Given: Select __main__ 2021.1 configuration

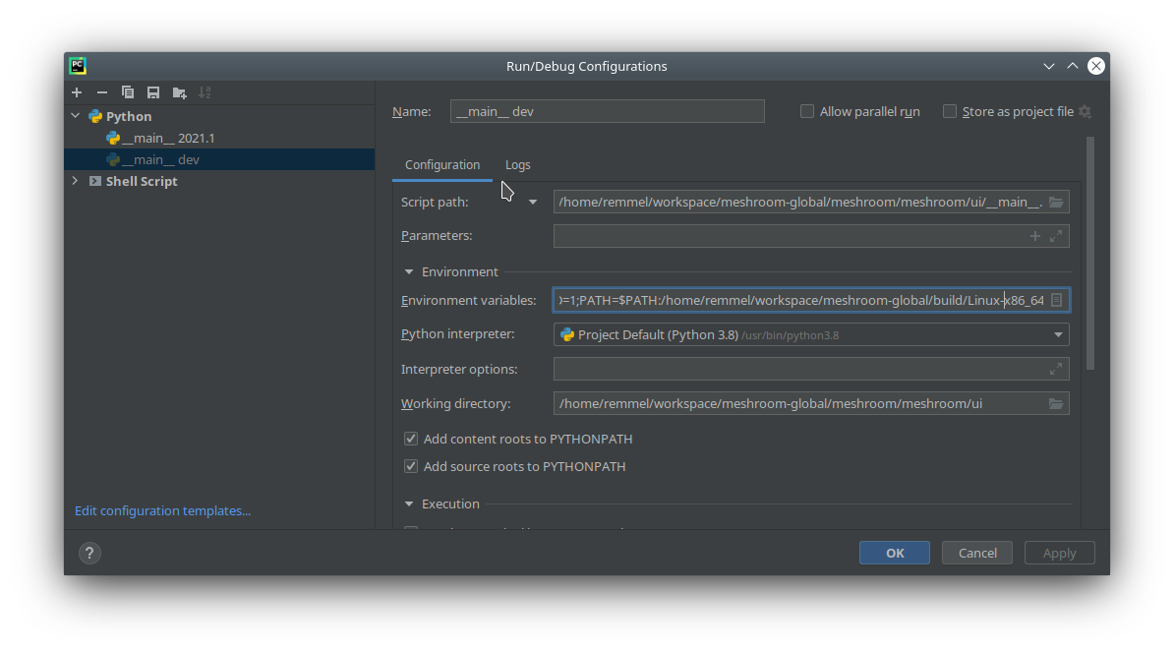Looking at the screenshot, I should tap(168, 138).
